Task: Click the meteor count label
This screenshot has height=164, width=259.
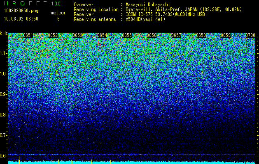Action: coord(58,13)
